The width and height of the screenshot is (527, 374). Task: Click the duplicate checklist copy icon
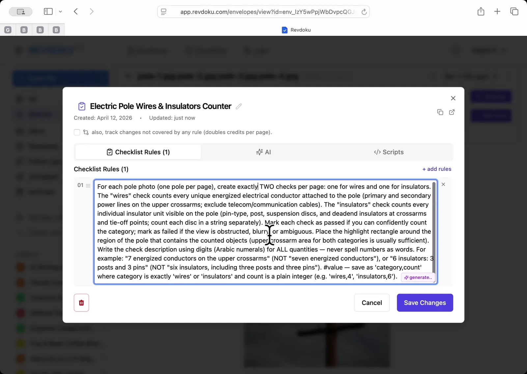[440, 112]
